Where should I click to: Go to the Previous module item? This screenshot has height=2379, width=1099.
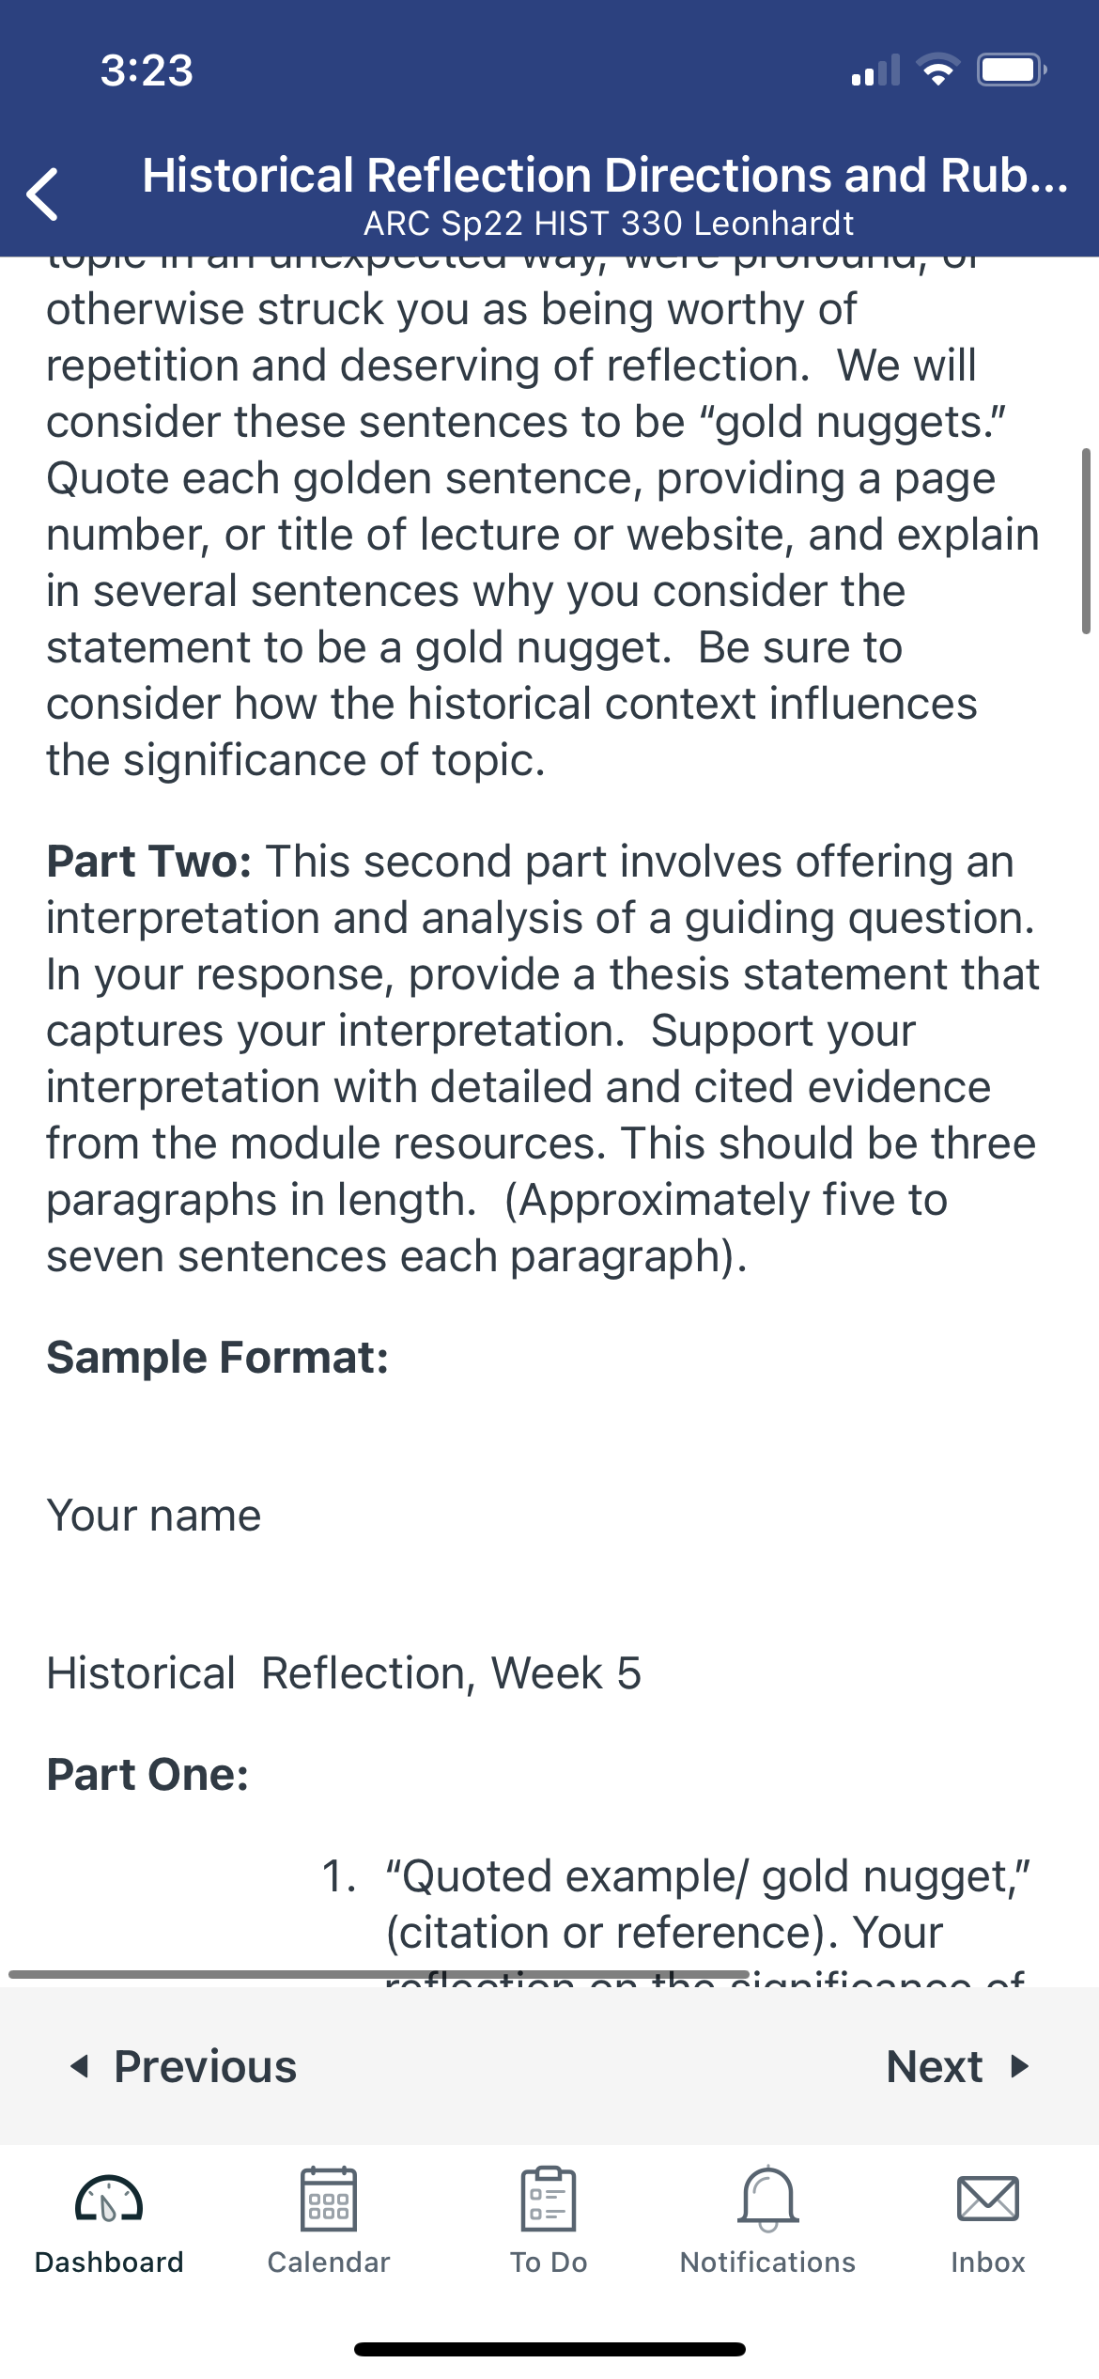pyautogui.click(x=184, y=2067)
